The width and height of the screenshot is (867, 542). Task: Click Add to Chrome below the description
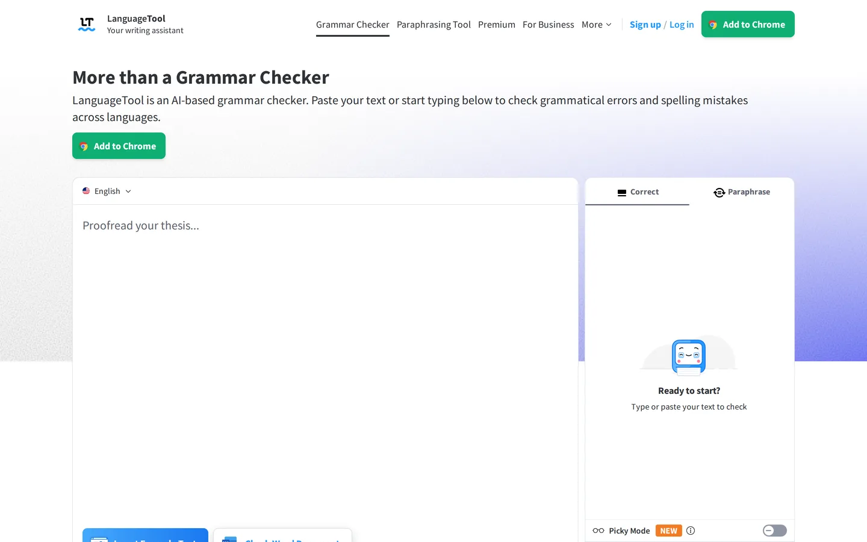point(119,146)
